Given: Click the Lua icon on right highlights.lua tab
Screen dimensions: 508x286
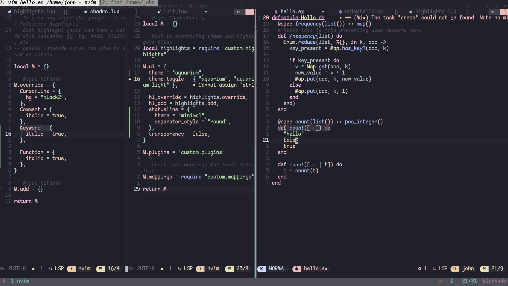Looking at the screenshot, I should pos(411,12).
